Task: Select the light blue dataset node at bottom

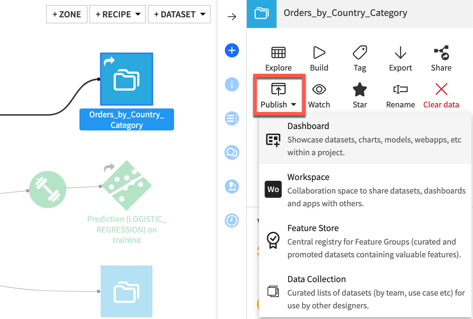Action: tap(127, 291)
